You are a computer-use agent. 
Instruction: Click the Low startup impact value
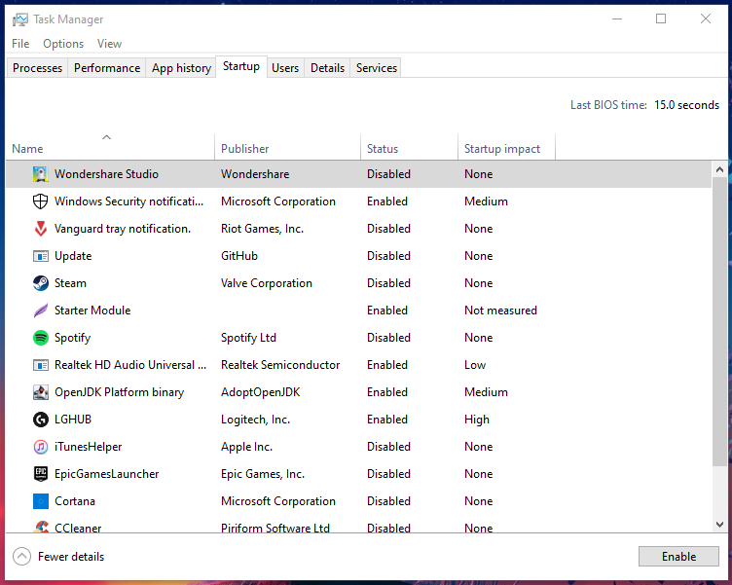click(x=475, y=365)
